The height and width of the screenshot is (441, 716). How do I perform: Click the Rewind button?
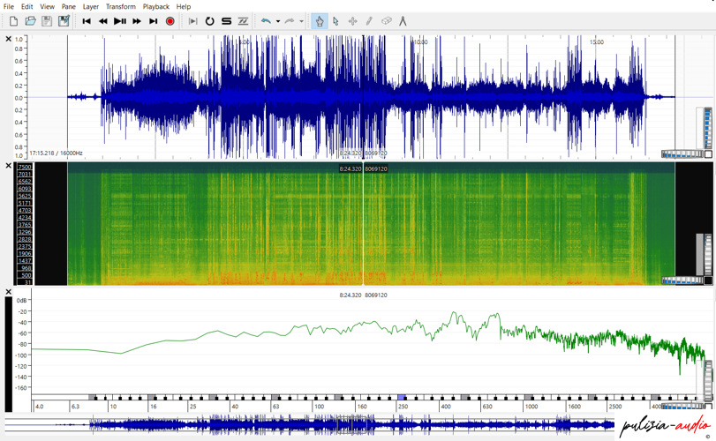(x=103, y=21)
